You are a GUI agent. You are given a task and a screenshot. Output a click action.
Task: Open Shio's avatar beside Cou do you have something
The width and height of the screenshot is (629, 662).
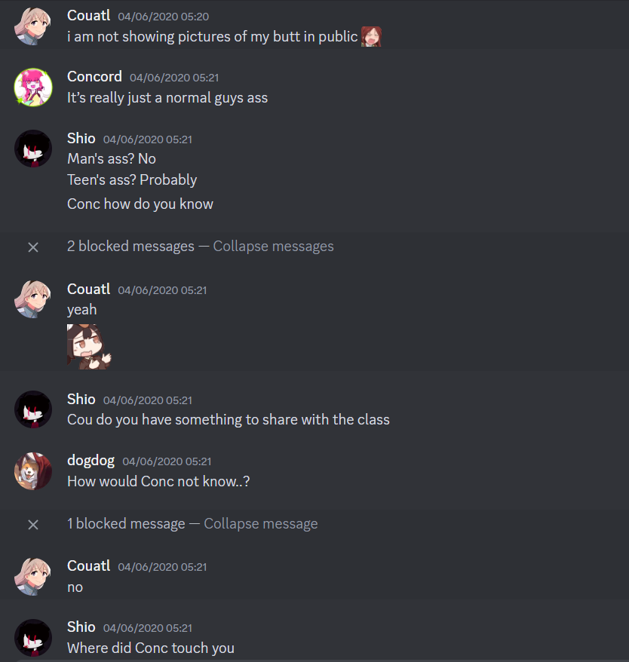click(x=33, y=409)
